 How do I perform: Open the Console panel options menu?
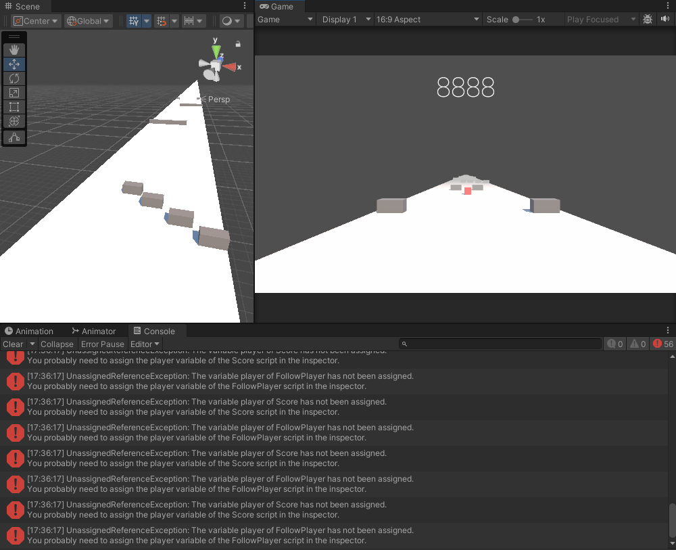point(669,330)
